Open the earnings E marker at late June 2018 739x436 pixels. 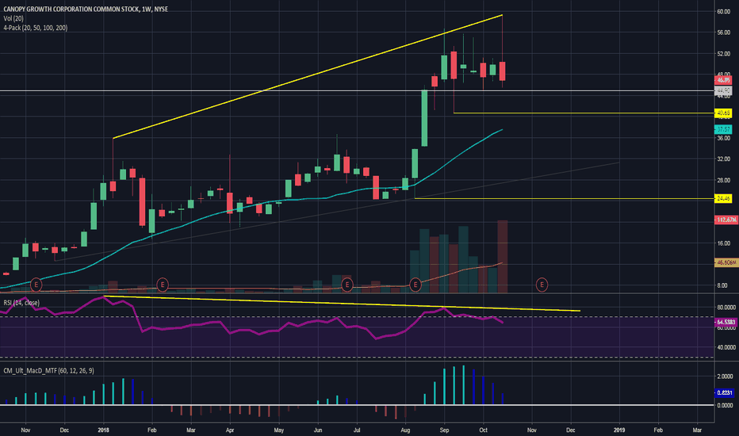click(347, 285)
